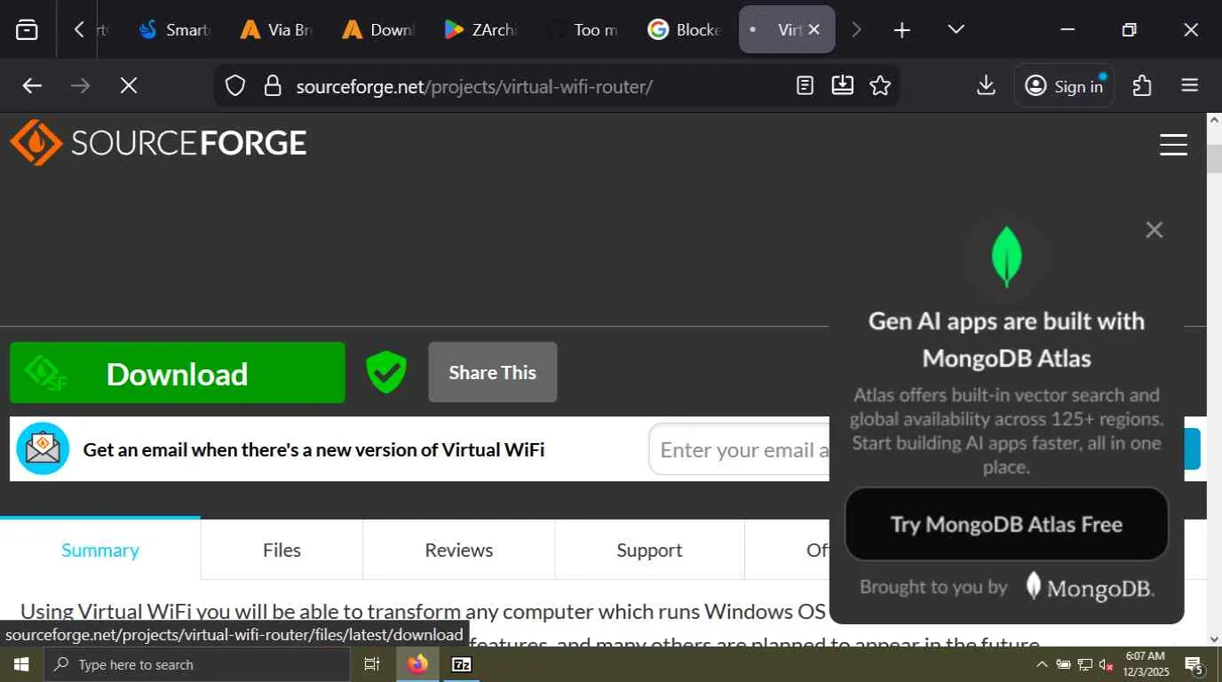Click the tab strip scroll-left arrow

[79, 30]
